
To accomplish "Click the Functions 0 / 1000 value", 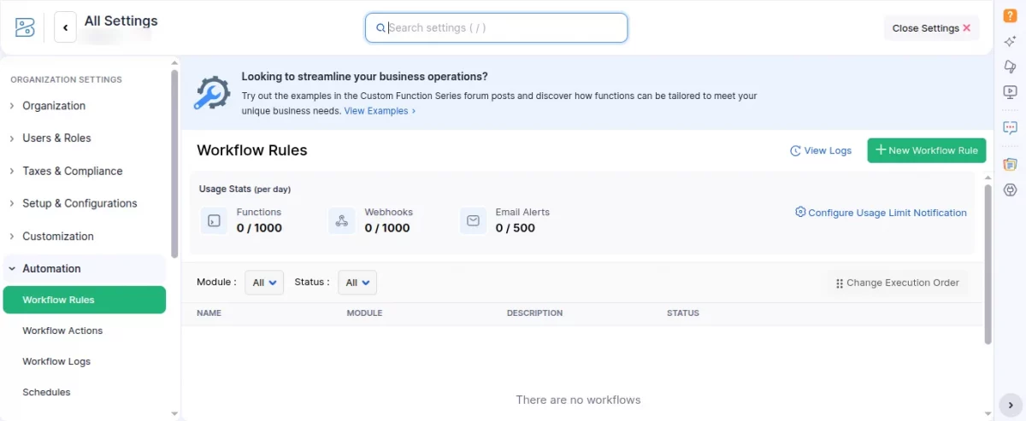I will pyautogui.click(x=259, y=228).
